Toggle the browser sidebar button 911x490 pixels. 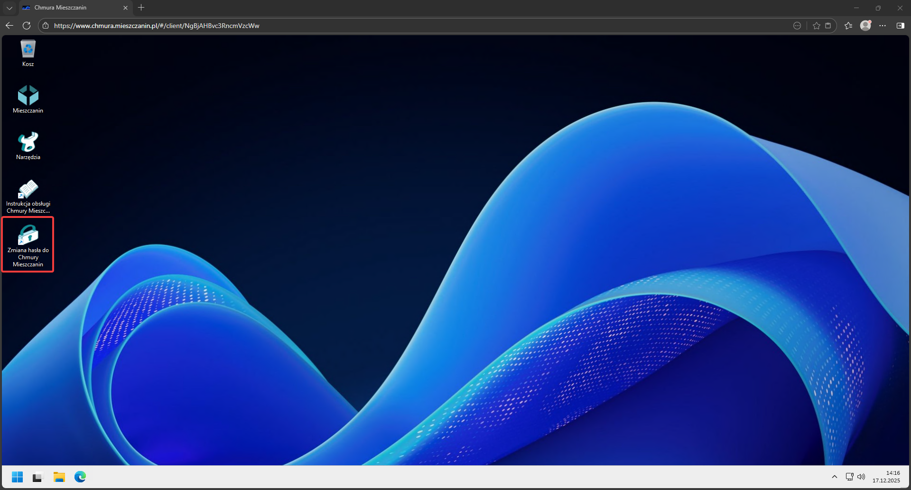tap(900, 26)
